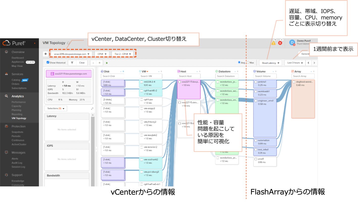The height and width of the screenshot is (202, 358).
Task: Open the Demo Pure1 user avatar
Action: (292, 43)
